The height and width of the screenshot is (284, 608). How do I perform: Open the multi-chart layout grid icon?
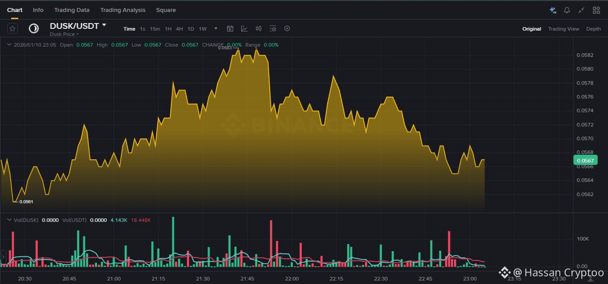coord(596,10)
